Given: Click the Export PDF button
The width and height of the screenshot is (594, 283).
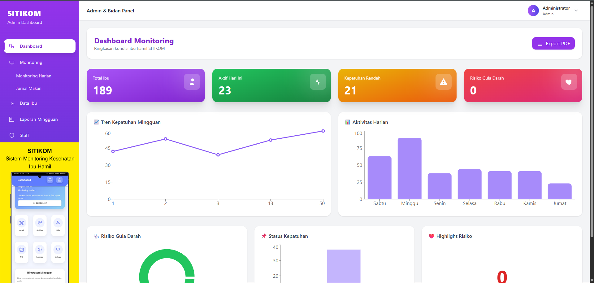Looking at the screenshot, I should [553, 43].
